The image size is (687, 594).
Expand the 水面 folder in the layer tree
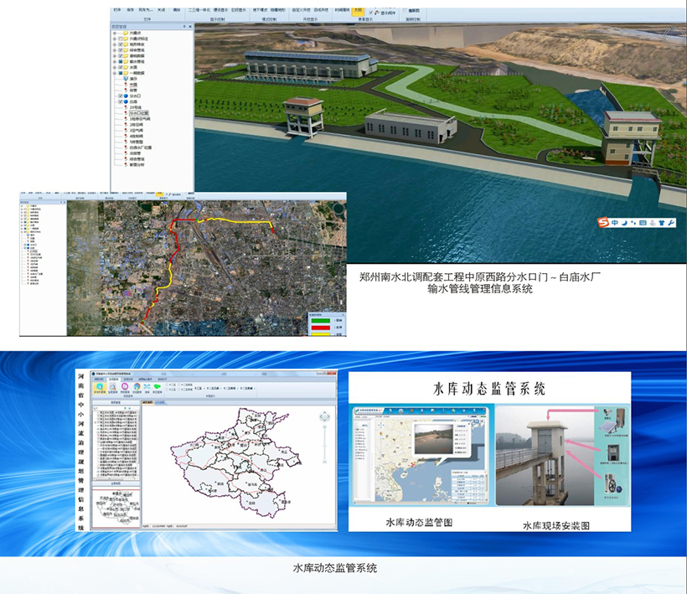pos(114,67)
